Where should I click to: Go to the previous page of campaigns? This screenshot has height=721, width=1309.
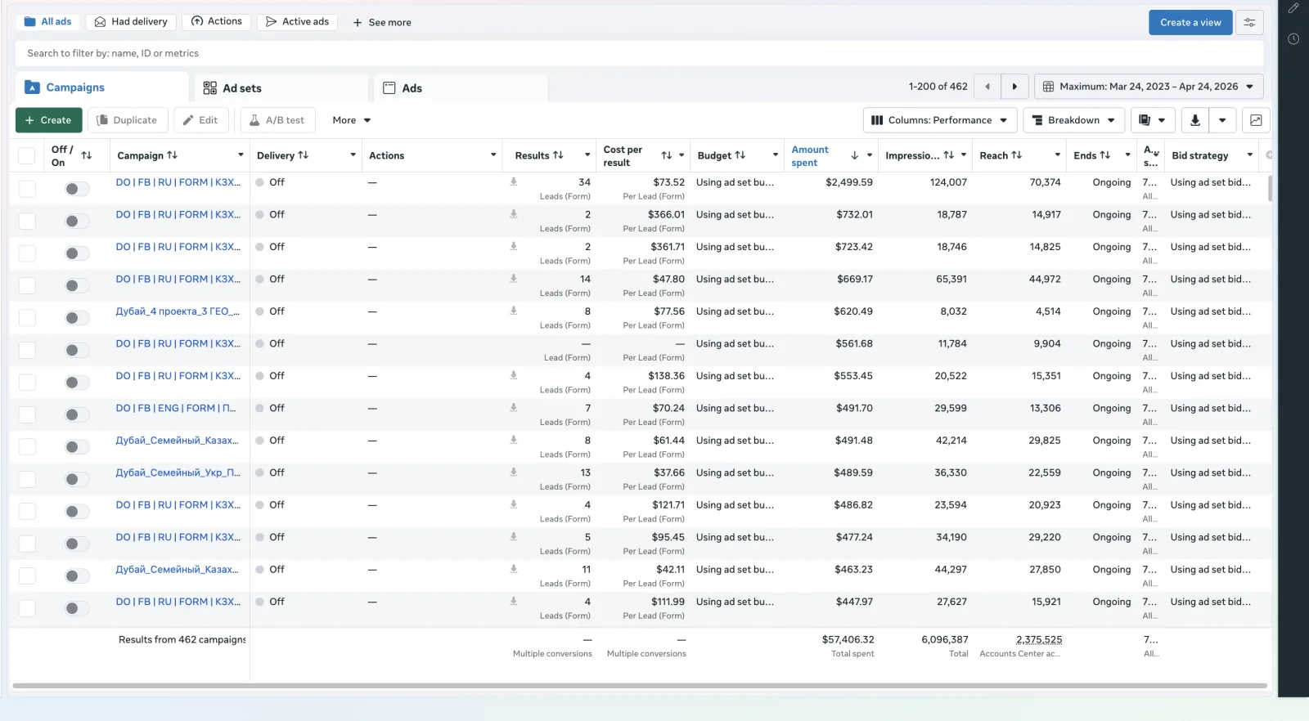point(987,87)
